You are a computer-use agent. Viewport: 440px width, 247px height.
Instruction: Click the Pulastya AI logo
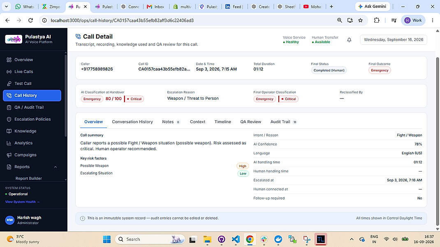[x=14, y=39]
